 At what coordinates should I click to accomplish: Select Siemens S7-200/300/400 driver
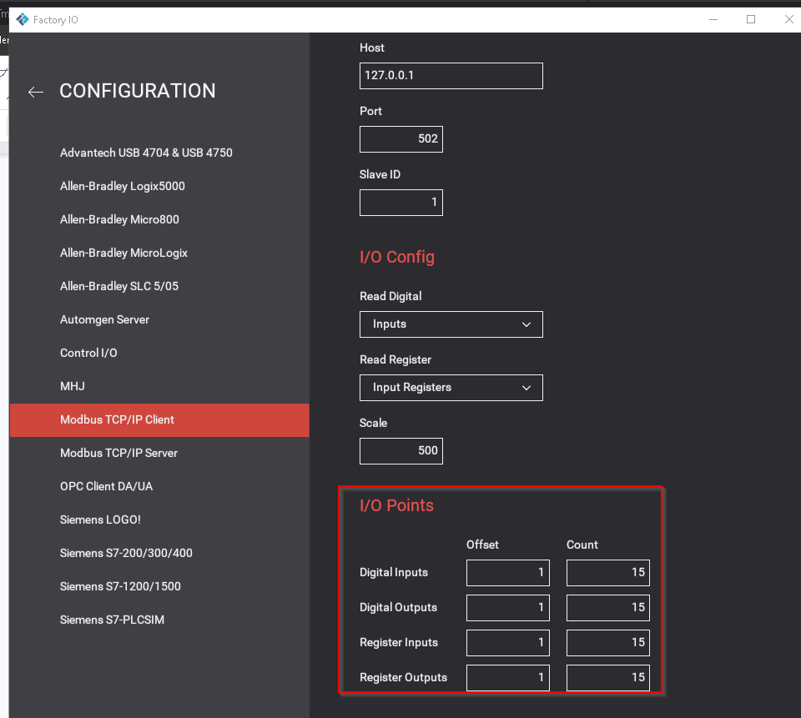[x=126, y=553]
